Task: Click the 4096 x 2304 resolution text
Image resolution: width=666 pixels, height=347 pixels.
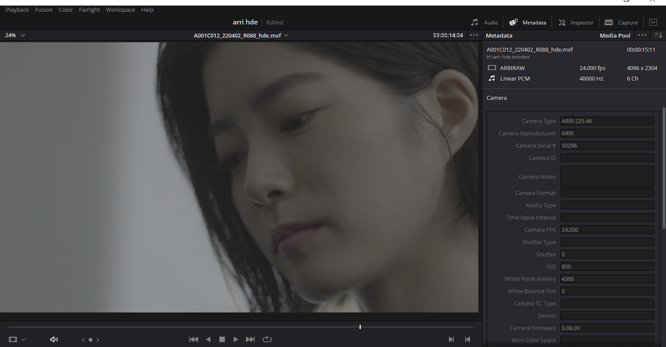Action: tap(642, 68)
